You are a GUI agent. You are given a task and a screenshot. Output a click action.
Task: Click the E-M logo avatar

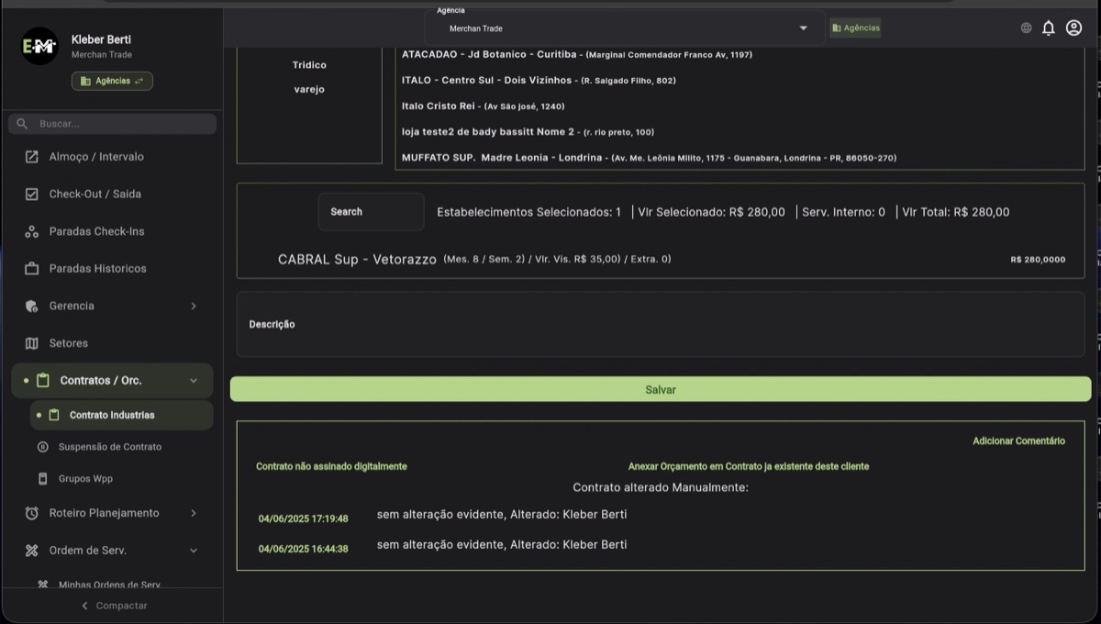click(x=40, y=46)
